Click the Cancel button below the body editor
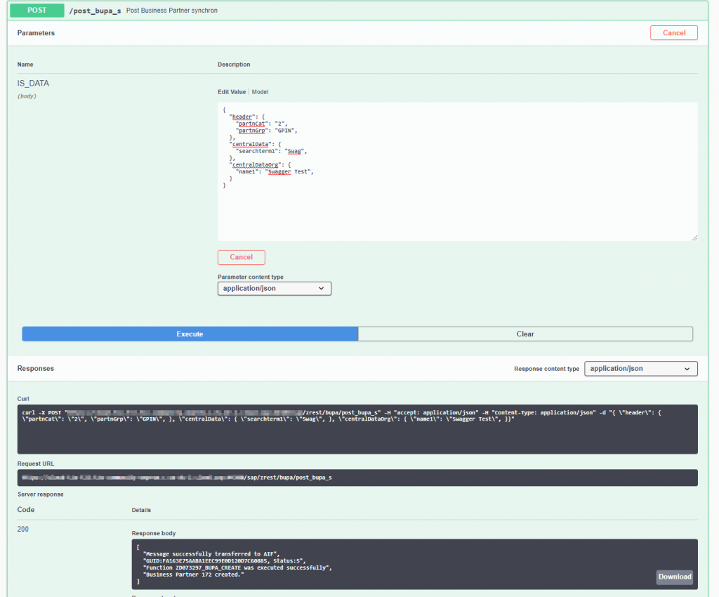Screen dimensions: 719x597 pos(242,257)
